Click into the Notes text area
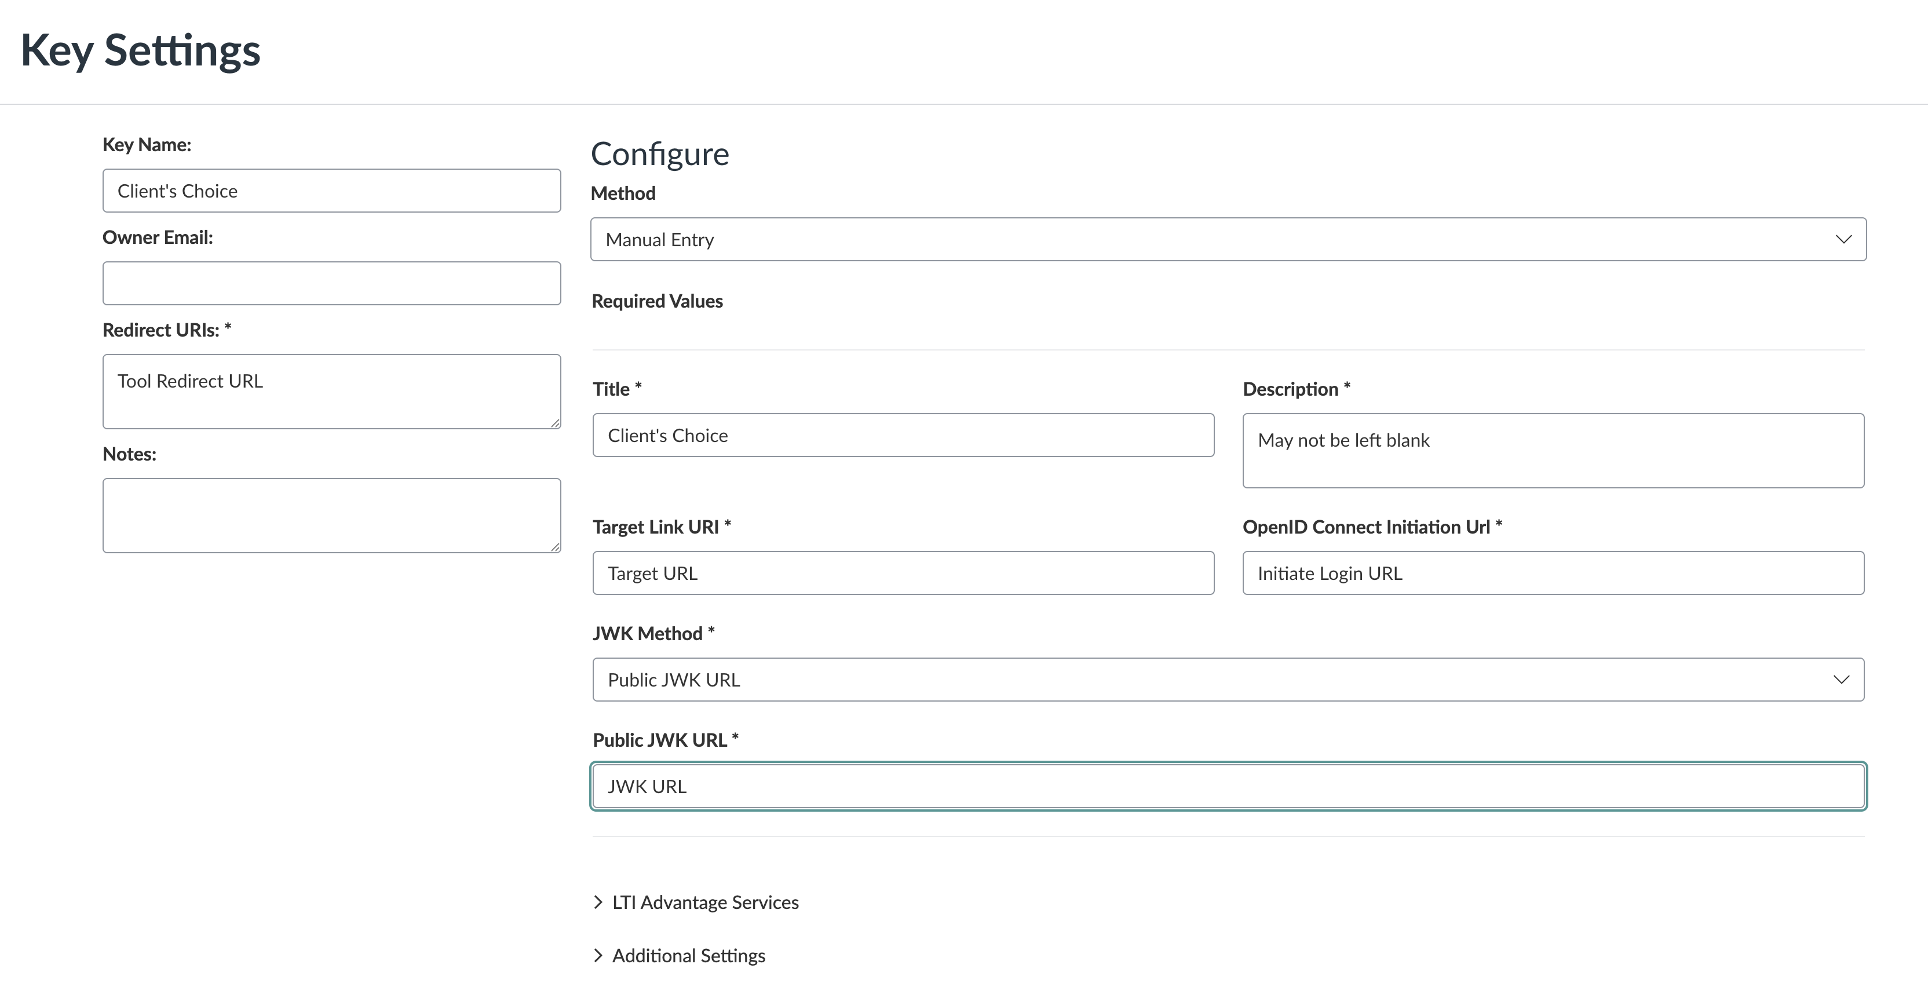This screenshot has height=993, width=1928. tap(331, 515)
